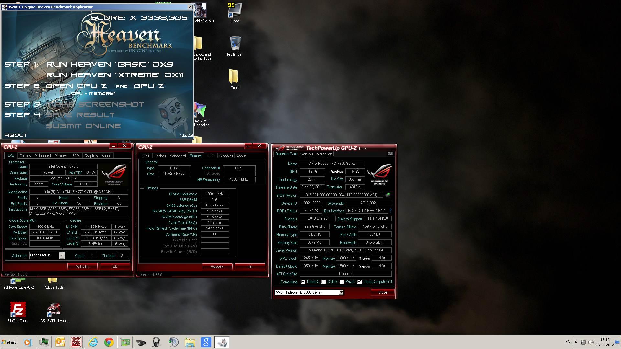Switch to Caches tab in left CPU-Z window
This screenshot has width=621, height=349.
pyautogui.click(x=25, y=156)
